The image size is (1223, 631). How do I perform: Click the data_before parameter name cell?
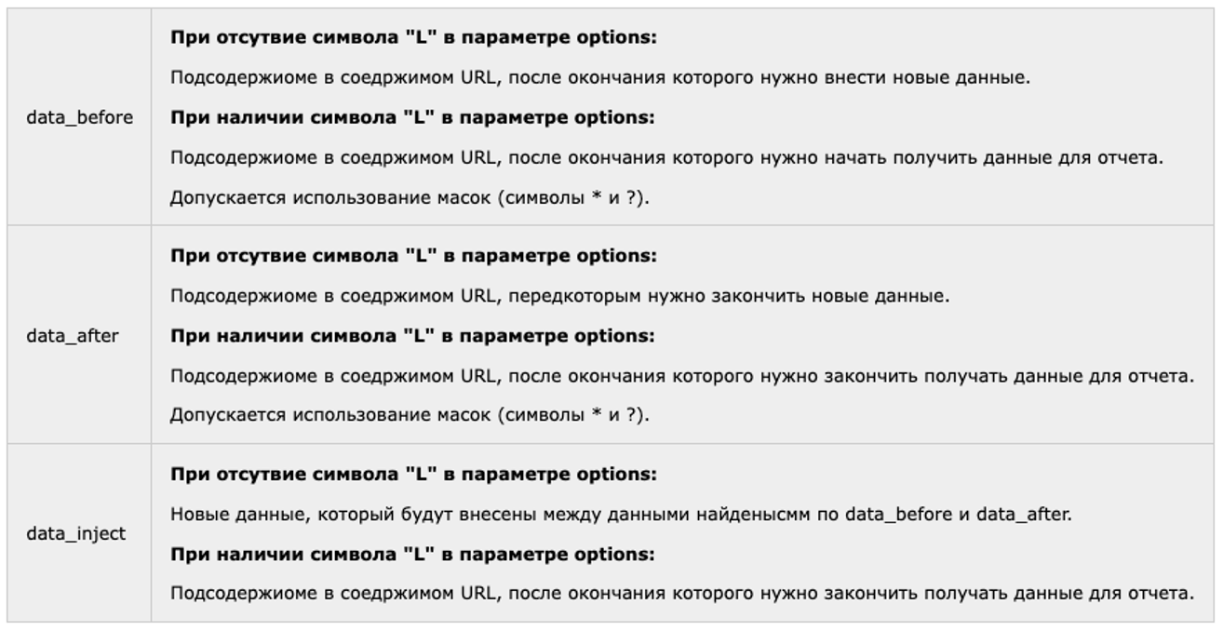click(79, 118)
